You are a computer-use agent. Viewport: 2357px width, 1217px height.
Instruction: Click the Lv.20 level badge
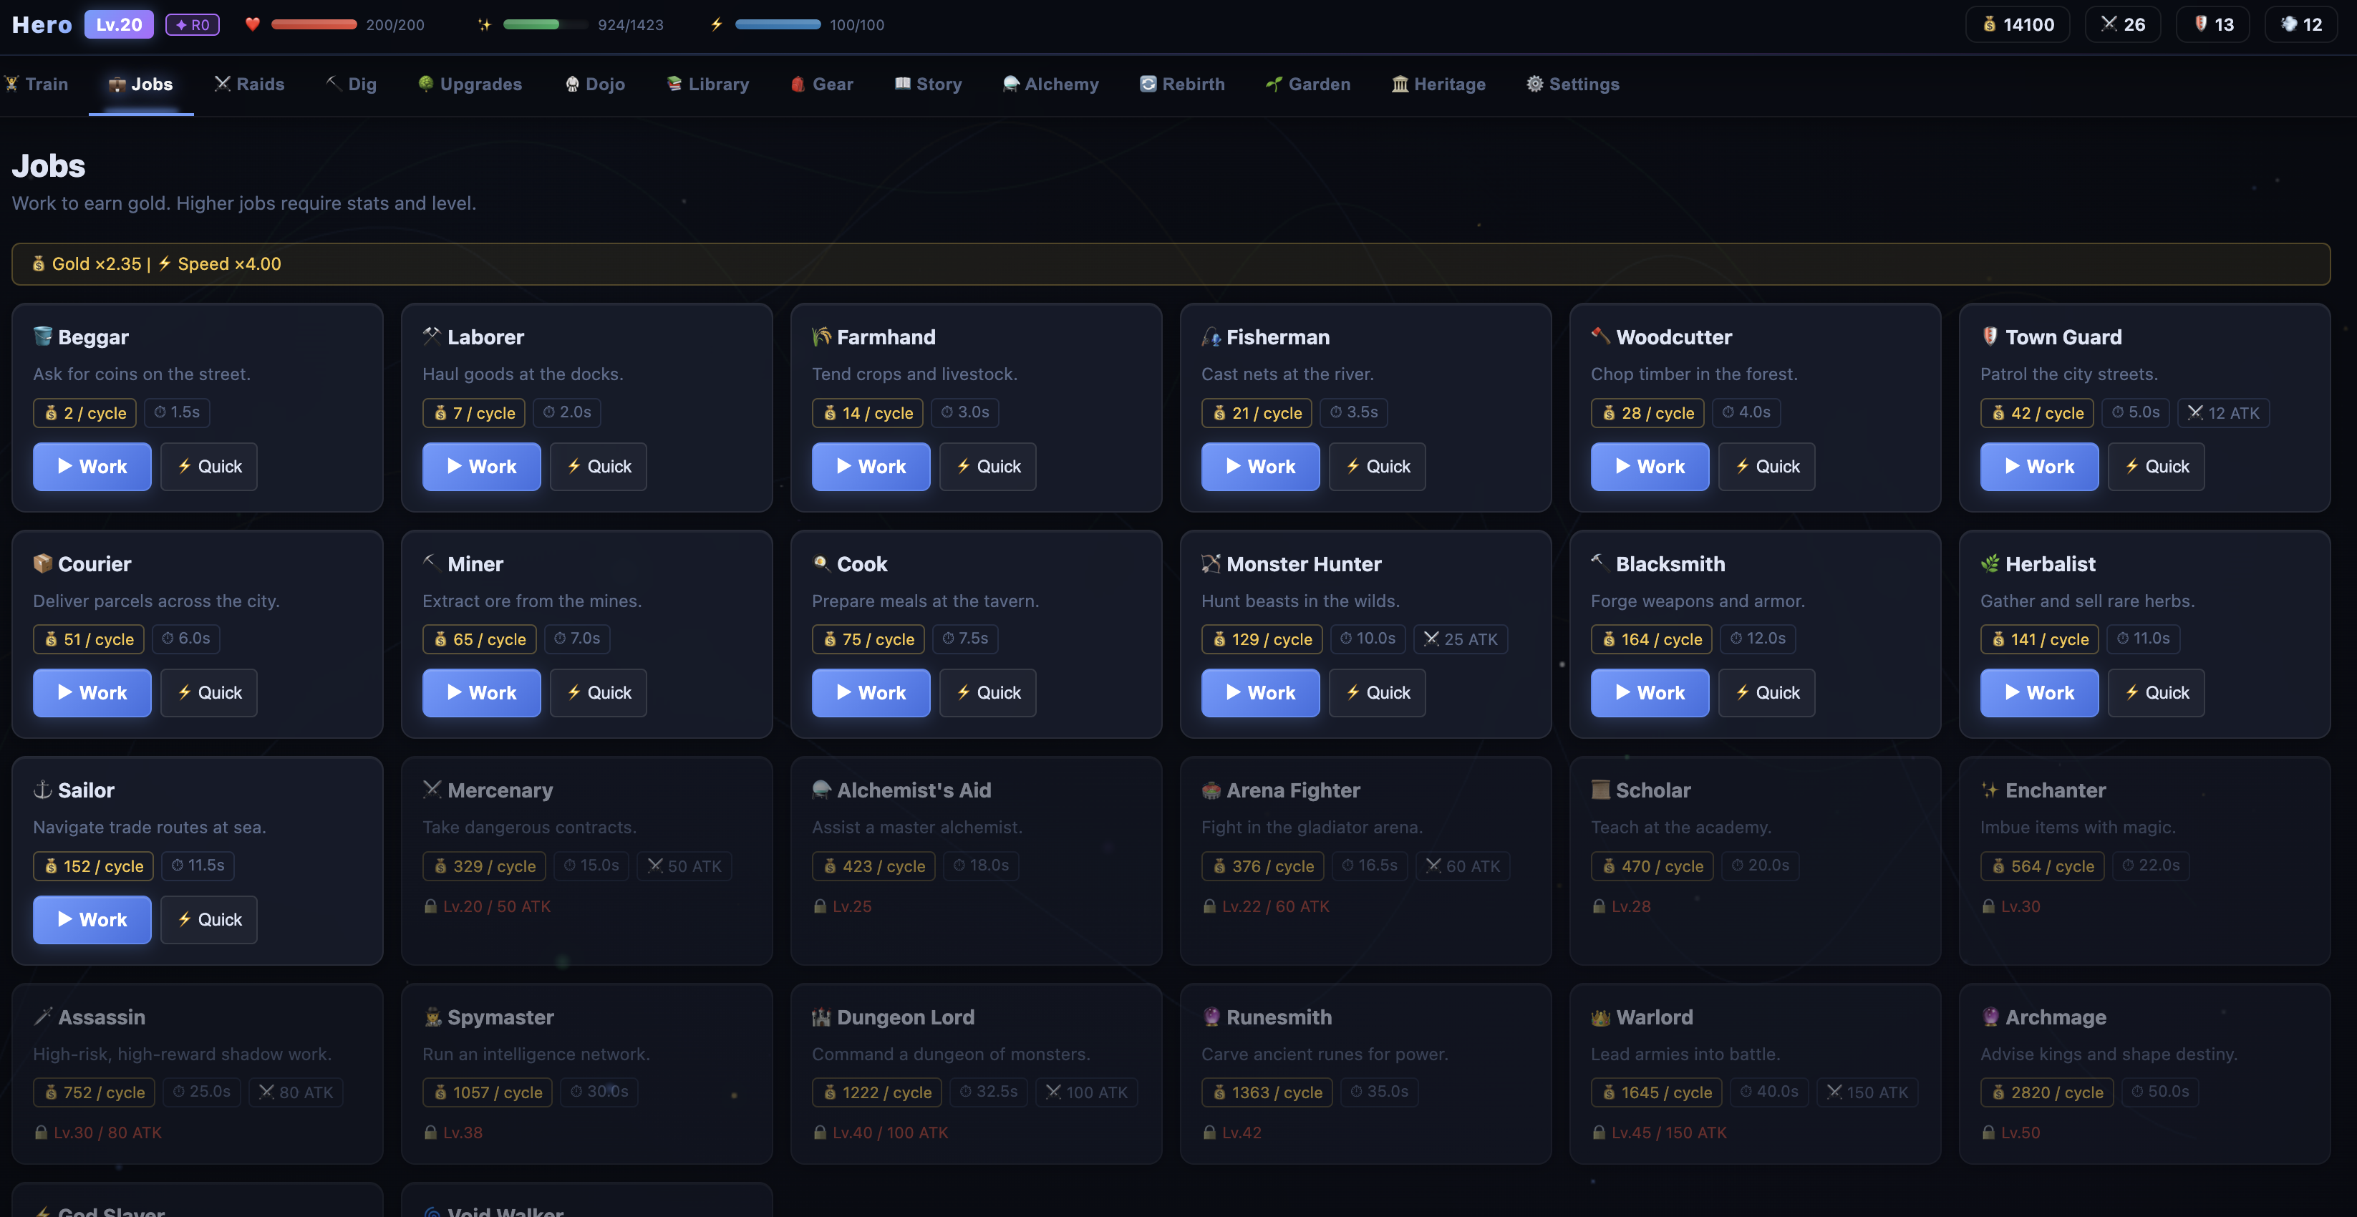point(119,25)
